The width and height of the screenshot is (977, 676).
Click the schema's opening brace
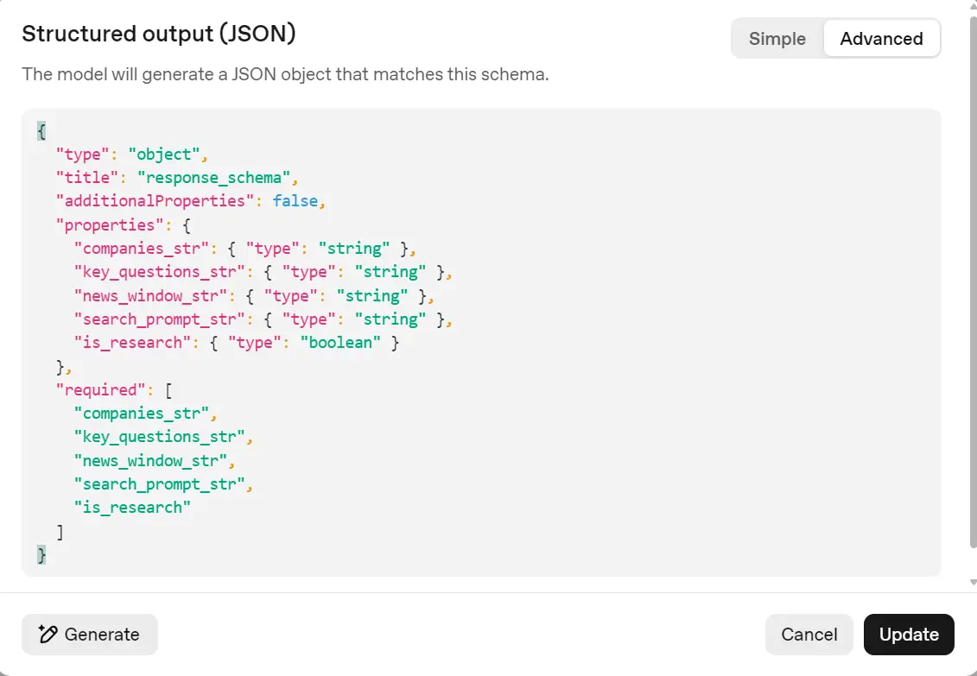(41, 130)
